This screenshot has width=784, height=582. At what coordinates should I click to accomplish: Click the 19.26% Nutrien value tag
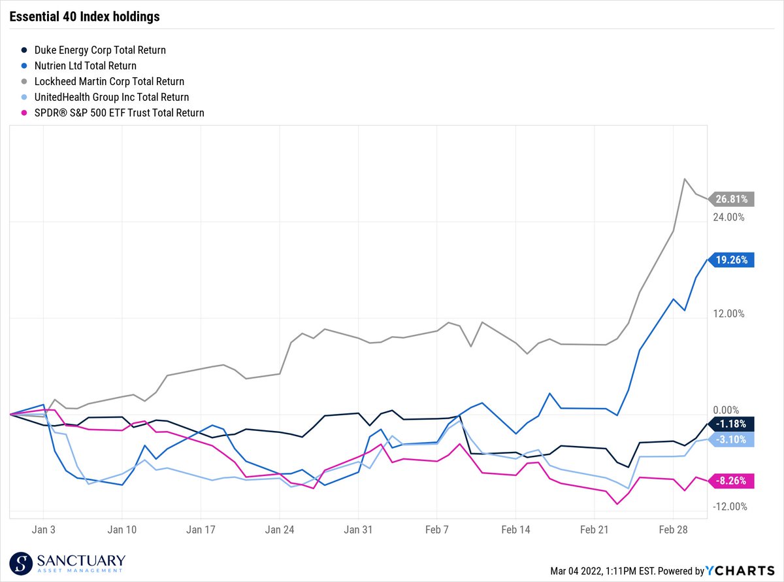(730, 260)
